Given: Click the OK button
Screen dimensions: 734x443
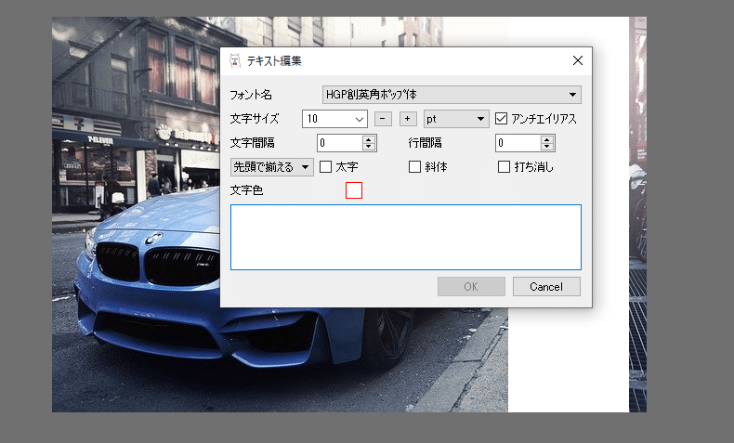Looking at the screenshot, I should tap(471, 286).
